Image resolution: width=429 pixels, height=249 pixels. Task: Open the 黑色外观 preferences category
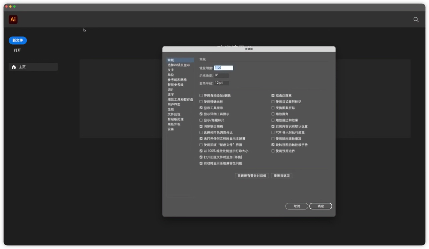click(x=174, y=124)
